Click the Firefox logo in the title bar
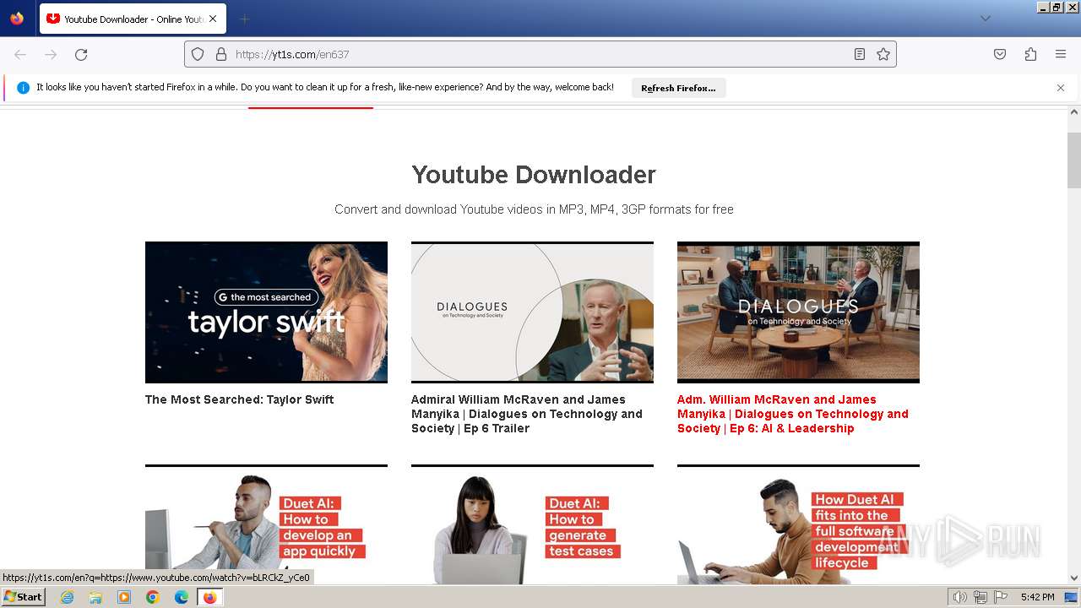The image size is (1081, 608). [x=17, y=19]
